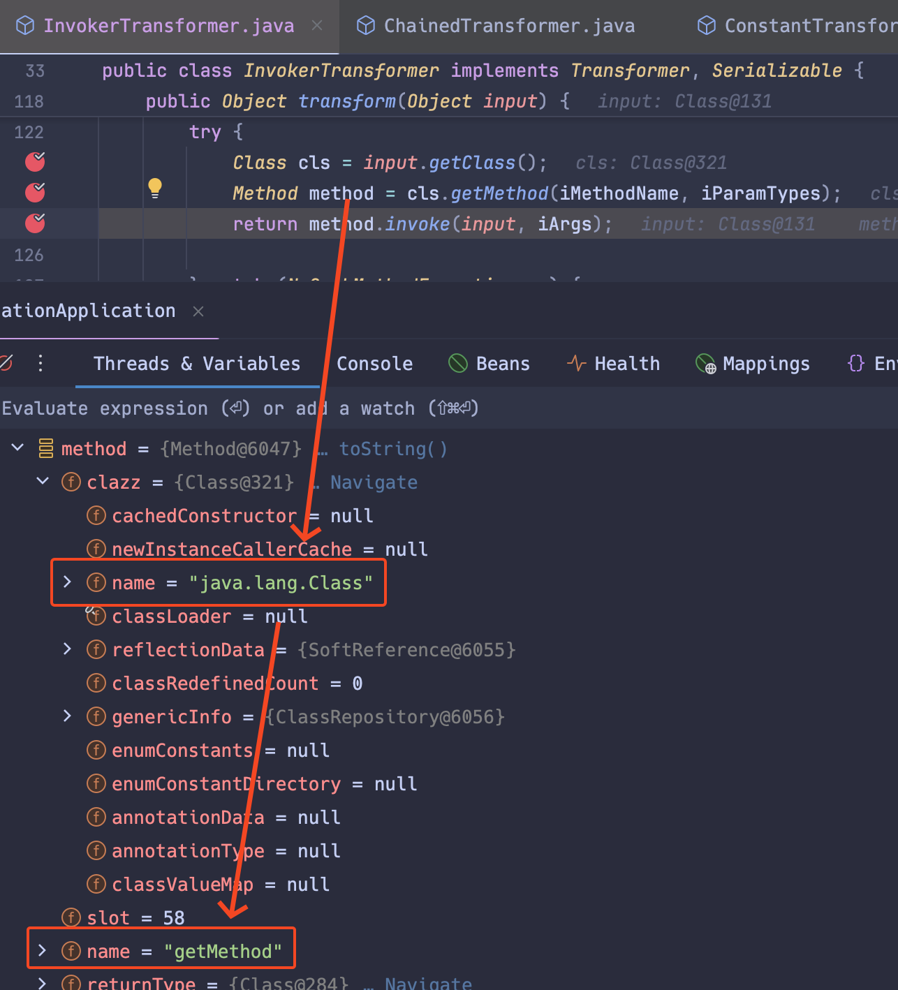This screenshot has height=990, width=898.
Task: Toggle the breakpoint on the getClass line
Action: point(34,161)
